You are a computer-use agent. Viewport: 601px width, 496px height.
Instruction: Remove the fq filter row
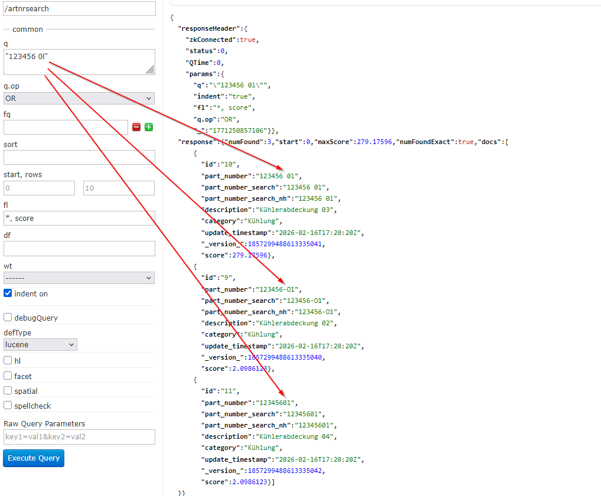[136, 126]
